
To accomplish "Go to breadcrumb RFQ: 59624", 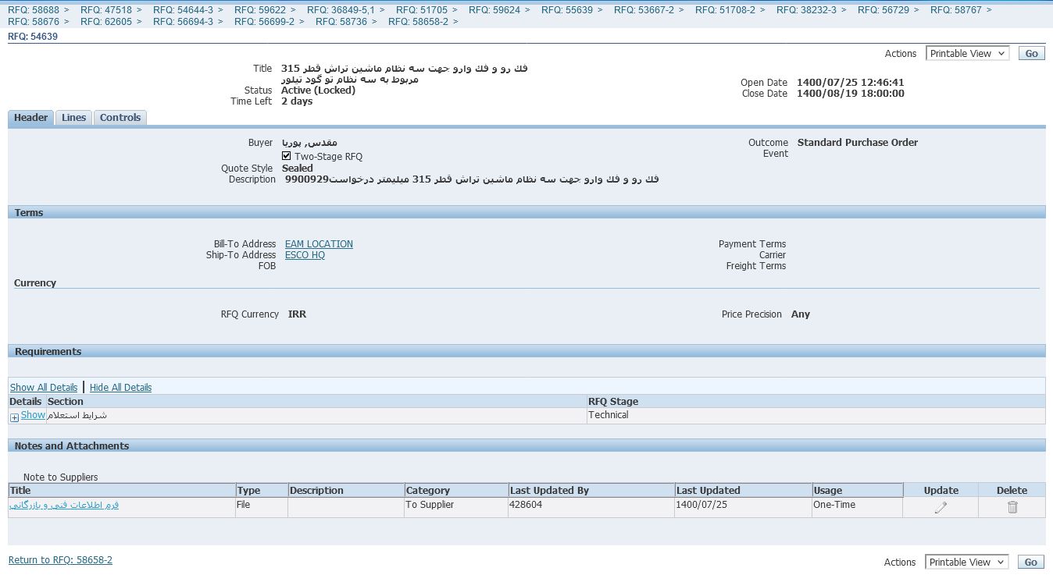I will click(x=494, y=10).
